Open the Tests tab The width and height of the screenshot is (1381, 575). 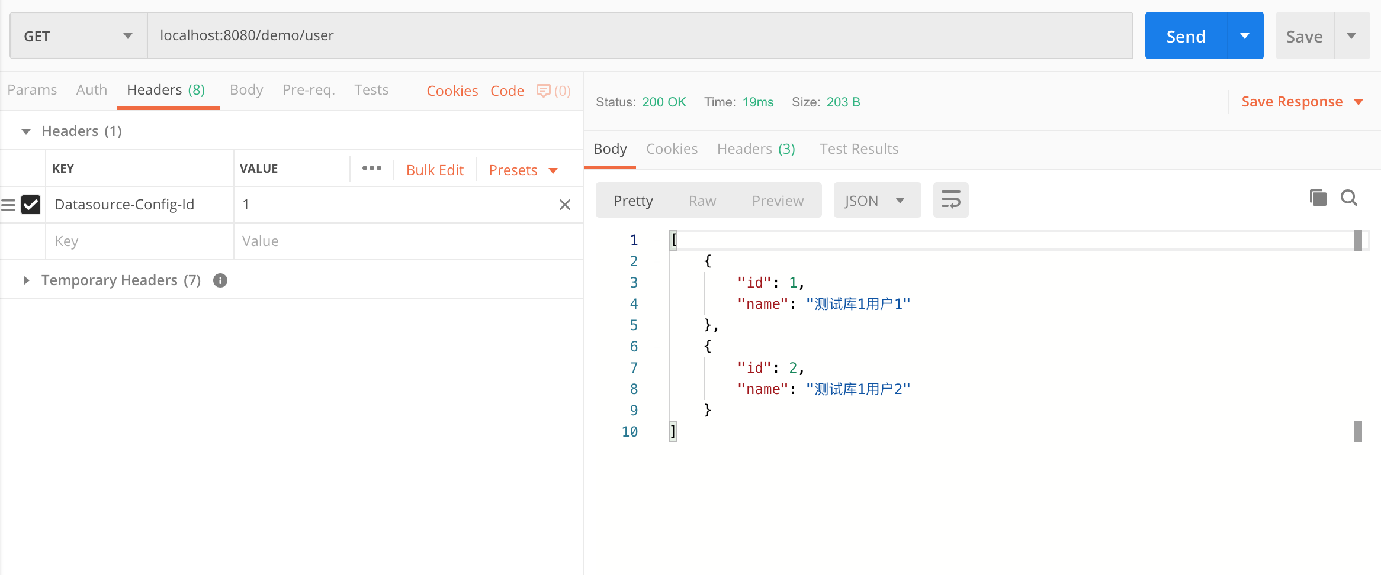(371, 90)
